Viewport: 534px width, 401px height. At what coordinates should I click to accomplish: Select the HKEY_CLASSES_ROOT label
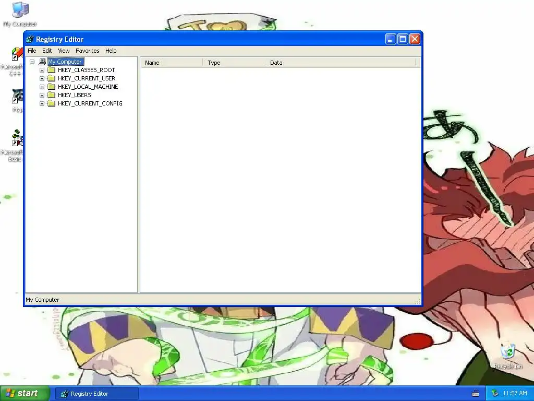(86, 70)
